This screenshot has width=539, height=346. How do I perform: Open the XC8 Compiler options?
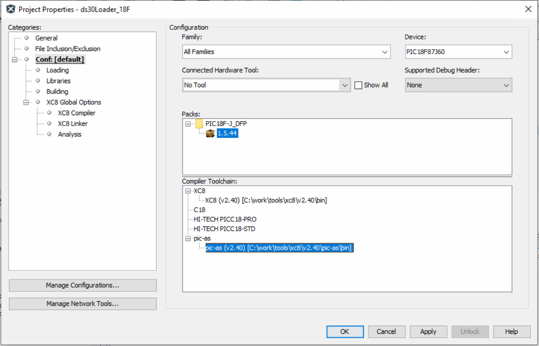(x=76, y=113)
